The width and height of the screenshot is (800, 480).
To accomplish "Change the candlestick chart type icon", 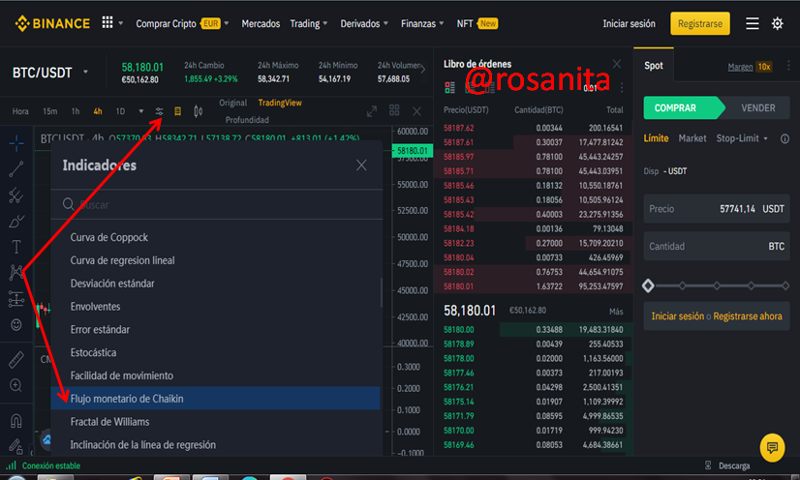I will coord(198,111).
